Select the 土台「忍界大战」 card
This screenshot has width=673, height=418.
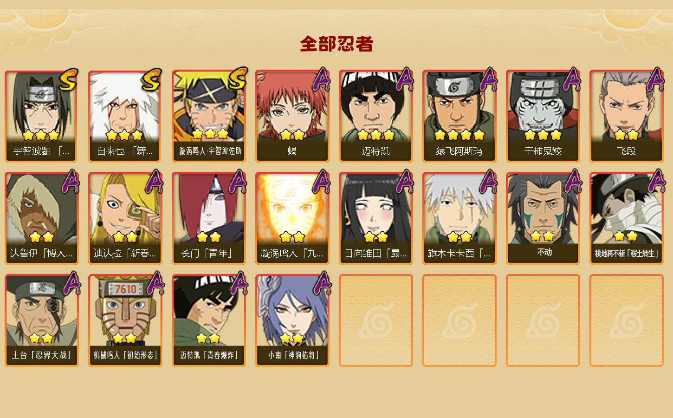(x=42, y=320)
